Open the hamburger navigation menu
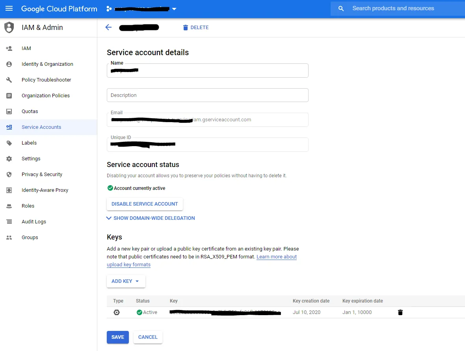Viewport: 465px width, 351px height. pos(9,9)
